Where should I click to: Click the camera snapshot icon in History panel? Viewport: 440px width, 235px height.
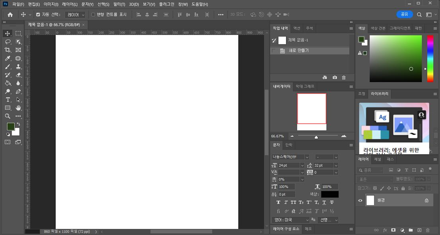point(335,78)
